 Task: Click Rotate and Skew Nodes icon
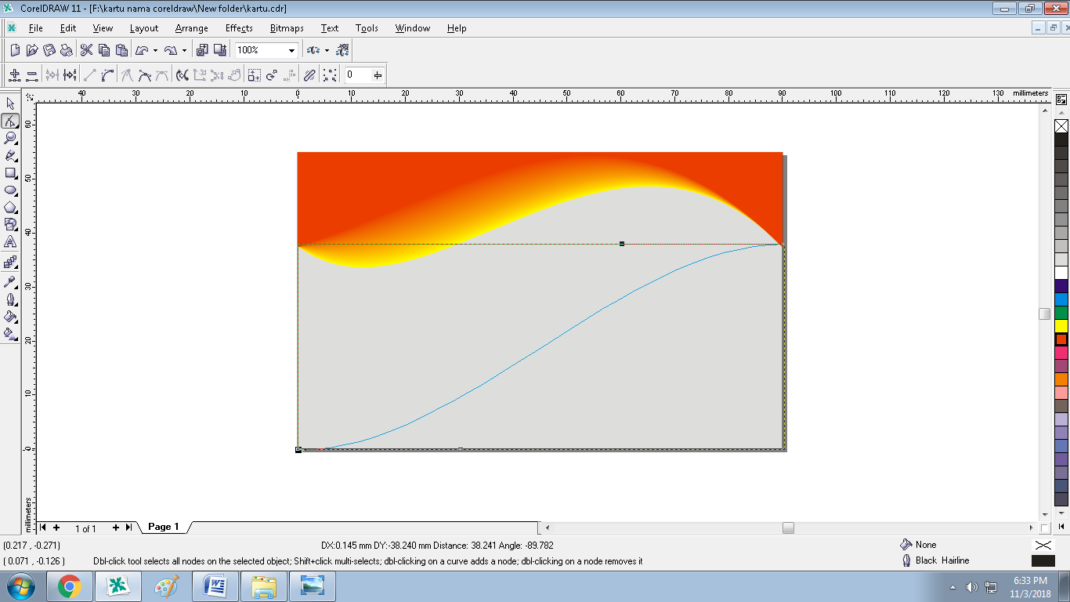[272, 75]
